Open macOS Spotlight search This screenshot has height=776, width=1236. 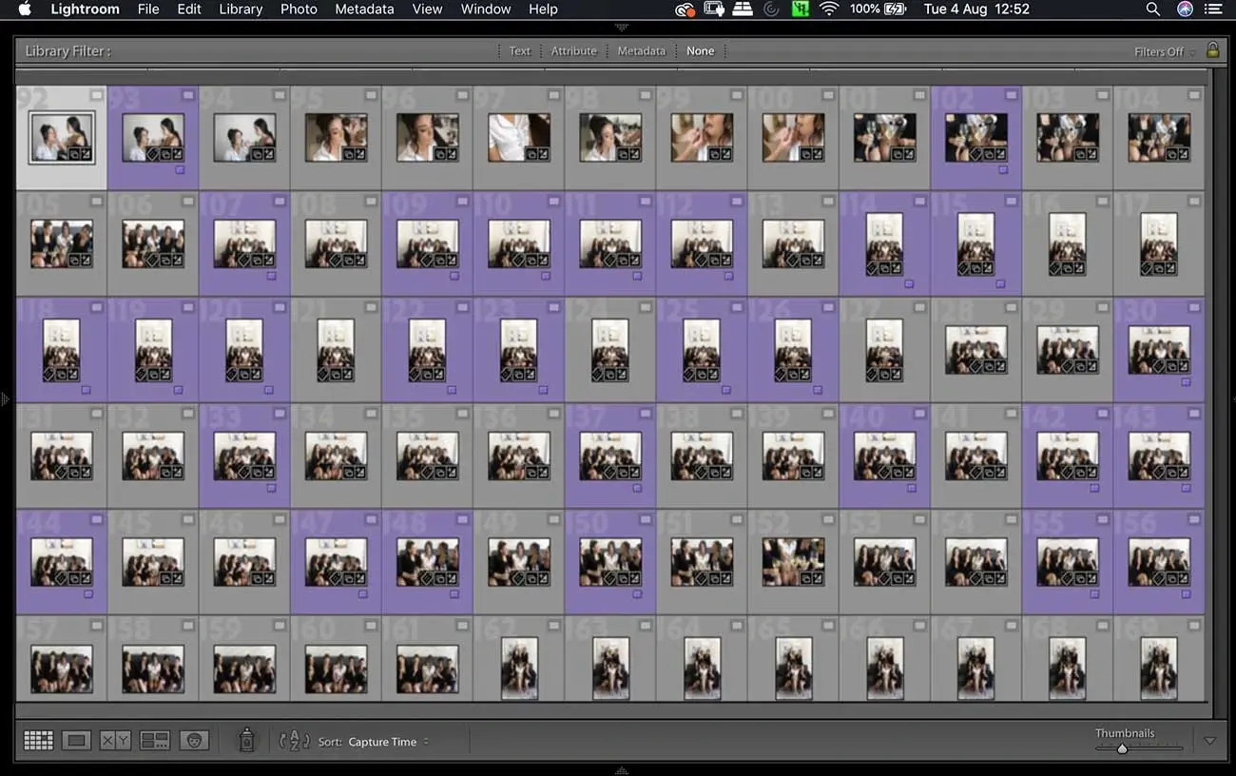1152,10
